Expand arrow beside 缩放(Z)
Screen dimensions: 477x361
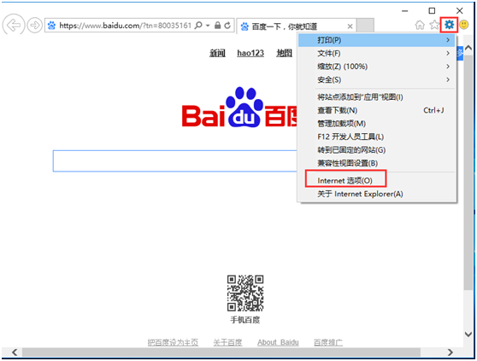(x=448, y=67)
